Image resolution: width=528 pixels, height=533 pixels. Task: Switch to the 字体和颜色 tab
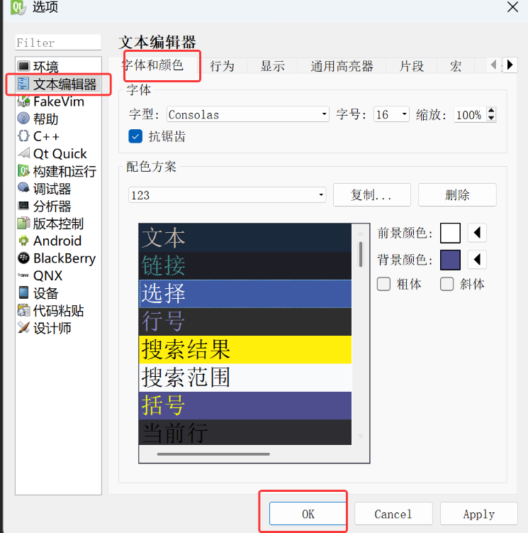click(153, 65)
